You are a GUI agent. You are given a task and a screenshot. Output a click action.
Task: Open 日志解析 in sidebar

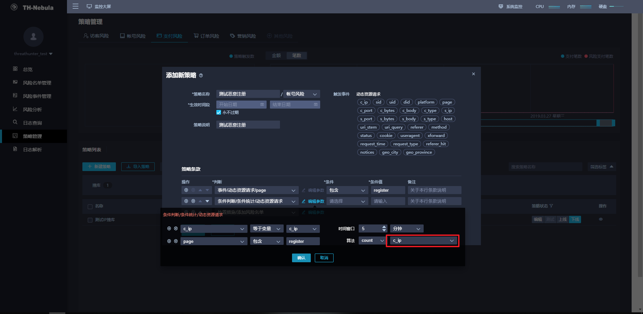(32, 149)
